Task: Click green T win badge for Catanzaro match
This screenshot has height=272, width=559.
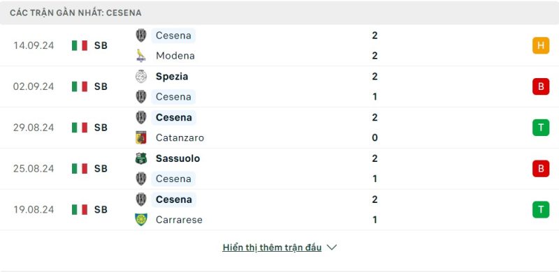Action: (x=541, y=128)
